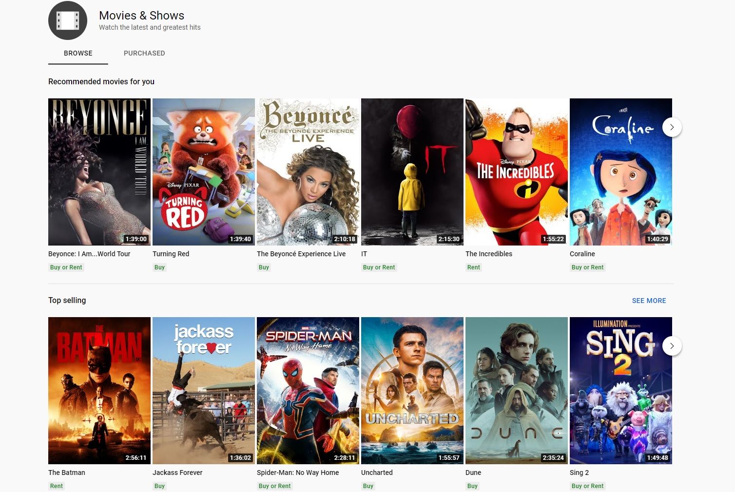Open the IT movie poster
The width and height of the screenshot is (735, 492).
point(412,172)
